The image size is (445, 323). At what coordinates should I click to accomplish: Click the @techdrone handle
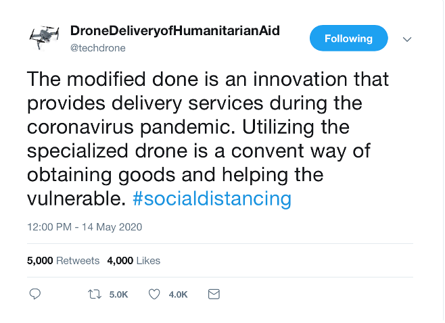[98, 48]
